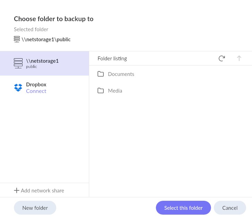Connect to Dropbox via Connect link

36,91
